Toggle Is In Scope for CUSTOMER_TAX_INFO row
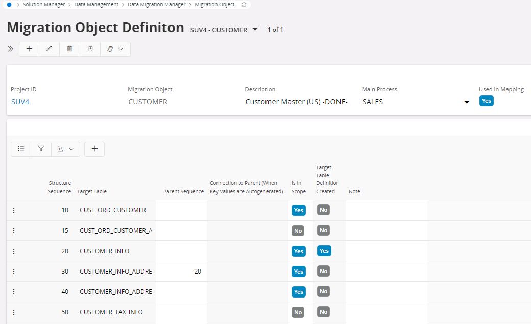The width and height of the screenshot is (531, 324). point(298,312)
